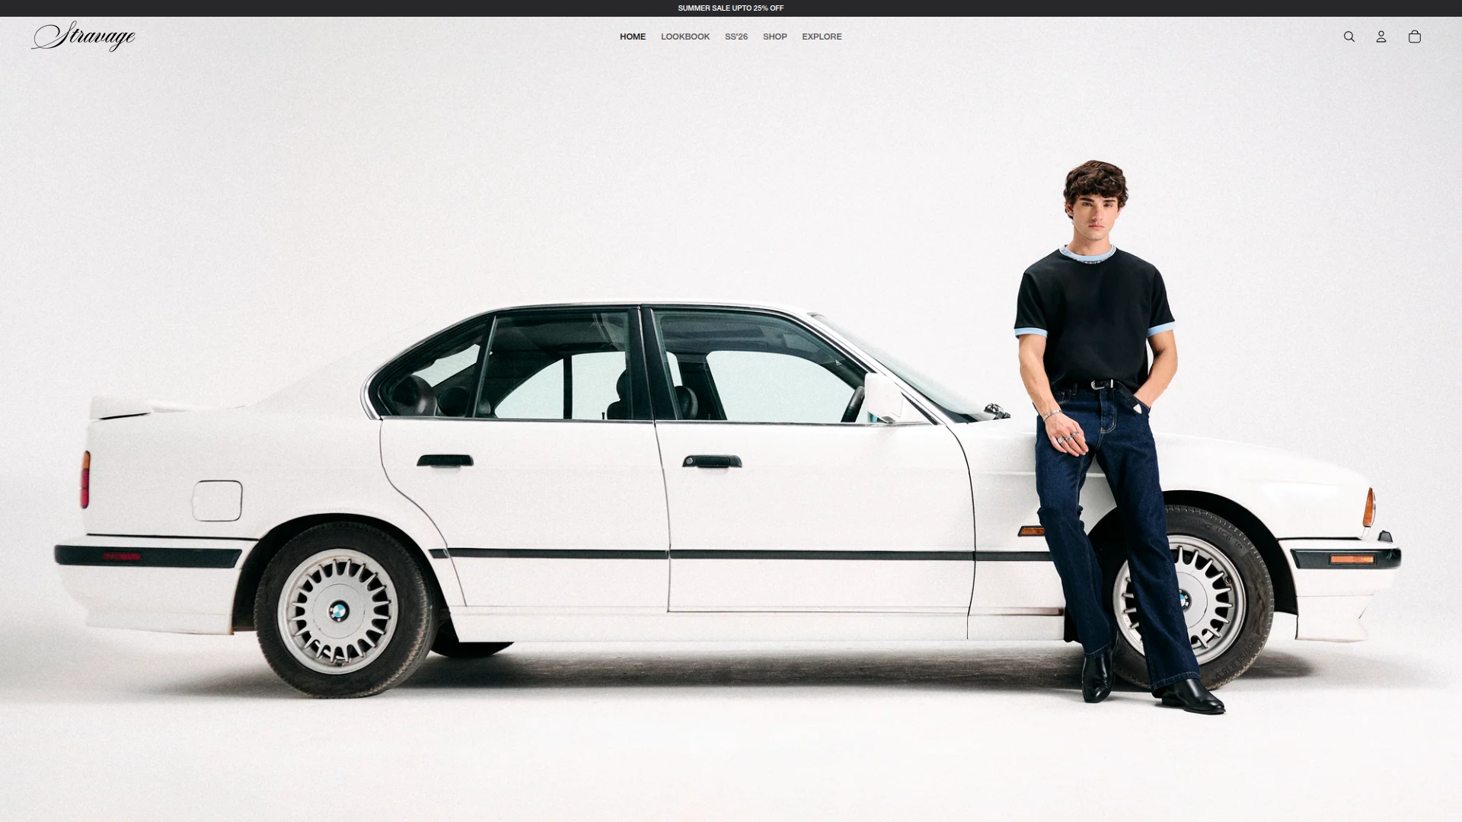Click the Summer Sale upto 25% off banner
1462x822 pixels.
pyautogui.click(x=730, y=8)
